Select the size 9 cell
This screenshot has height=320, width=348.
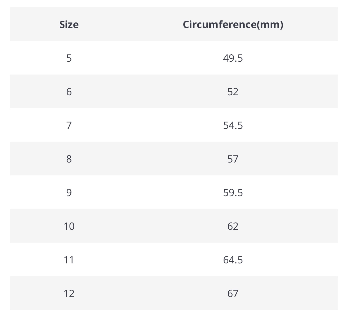69,193
